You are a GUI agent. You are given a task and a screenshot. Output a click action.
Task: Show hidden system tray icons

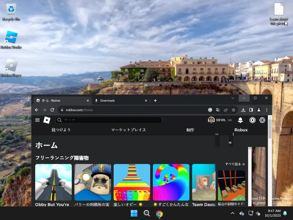233,213
